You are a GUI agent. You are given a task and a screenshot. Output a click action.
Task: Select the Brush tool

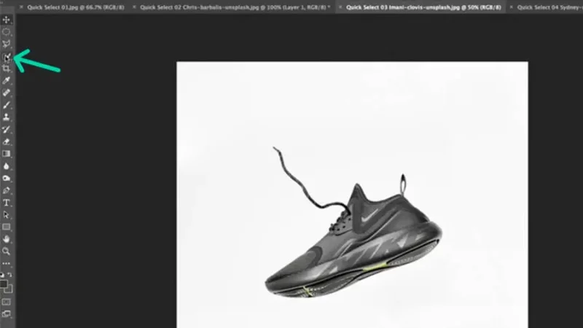coord(6,105)
